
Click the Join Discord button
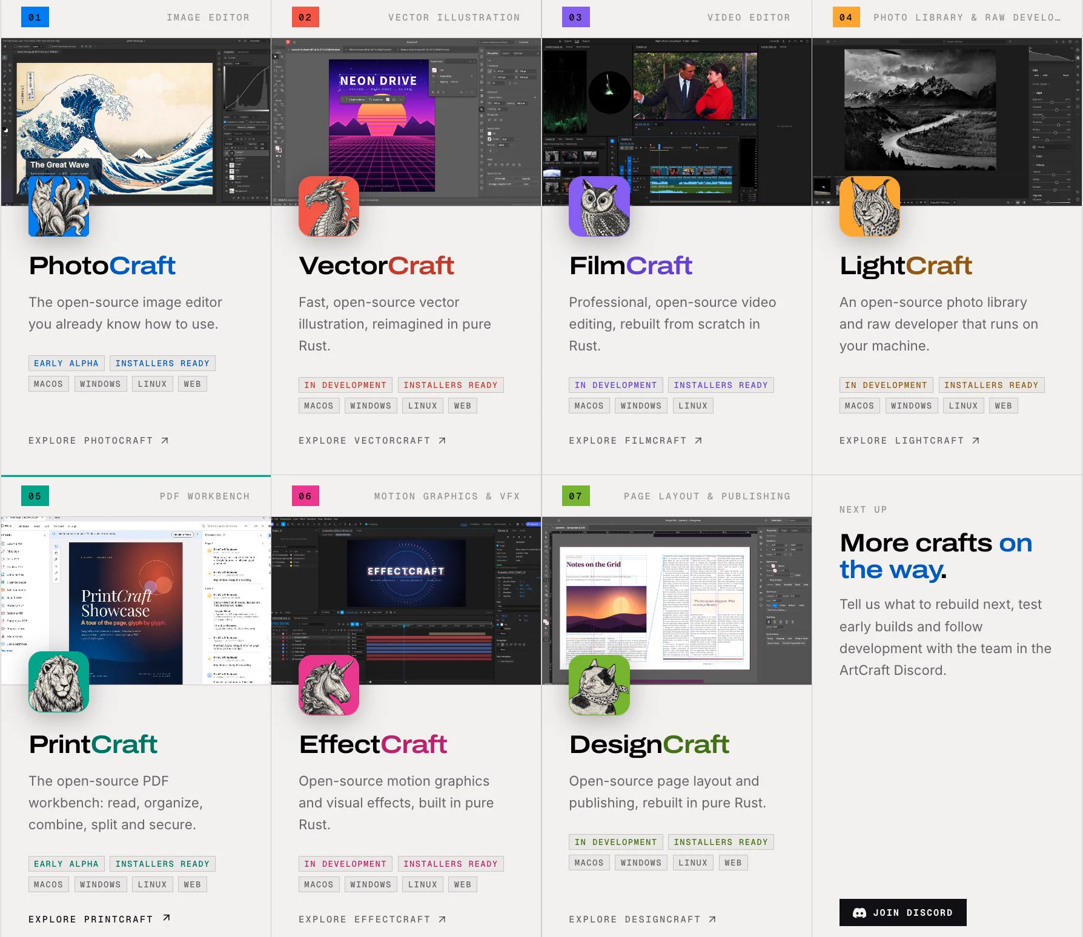[x=903, y=913]
